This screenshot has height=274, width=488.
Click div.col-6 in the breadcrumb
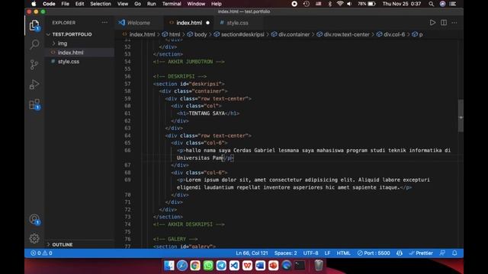pos(394,34)
